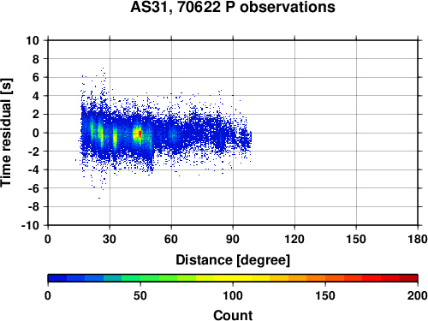Pick the orange colorbar segment at 150
Screen dimensions: 428x321
(x=325, y=278)
